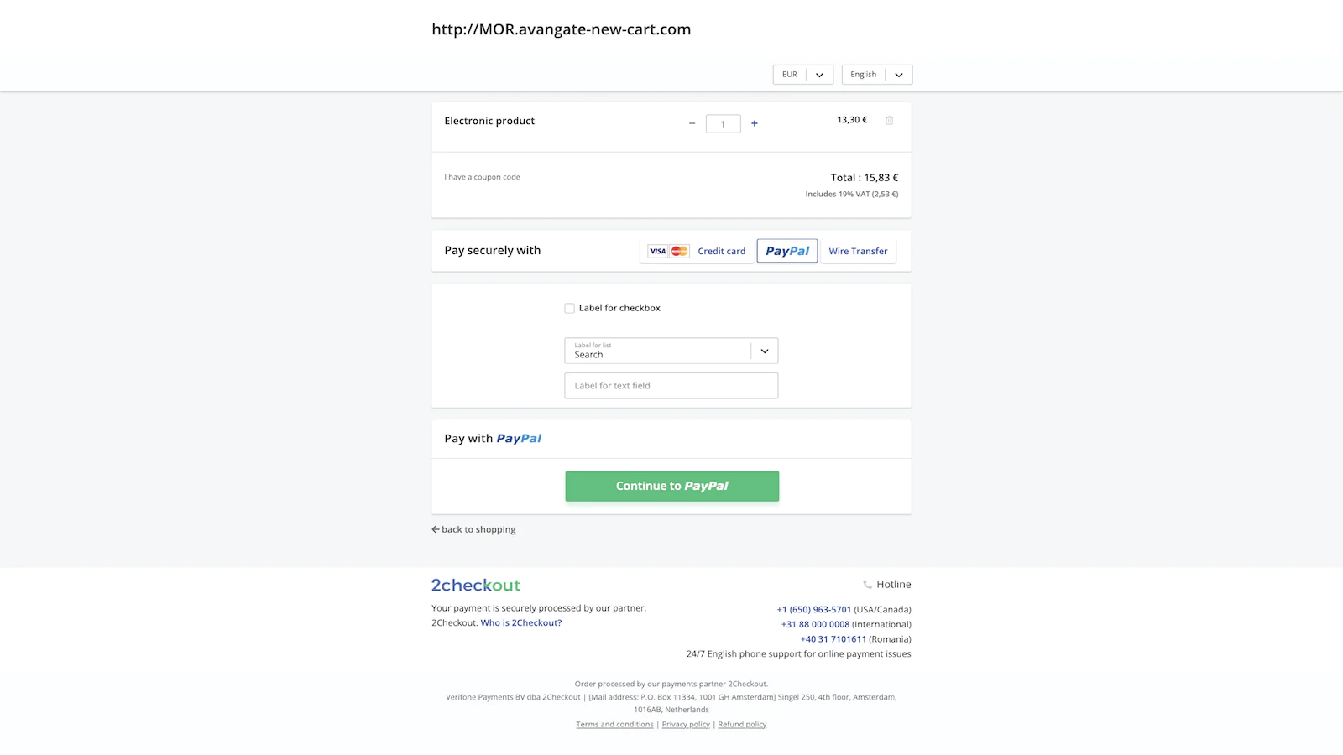Choose the Wire Transfer payment option
The image size is (1343, 755).
coord(858,251)
